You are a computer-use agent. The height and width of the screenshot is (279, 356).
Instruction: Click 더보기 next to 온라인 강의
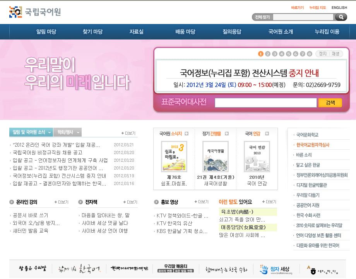point(62,202)
